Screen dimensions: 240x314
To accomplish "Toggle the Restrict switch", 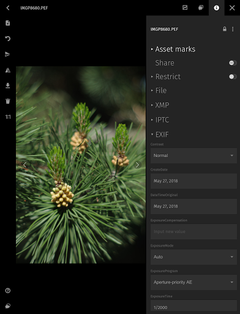I will point(233,77).
